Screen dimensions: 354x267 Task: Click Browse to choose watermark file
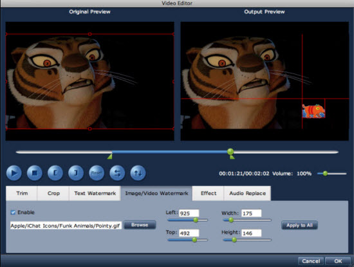click(140, 225)
